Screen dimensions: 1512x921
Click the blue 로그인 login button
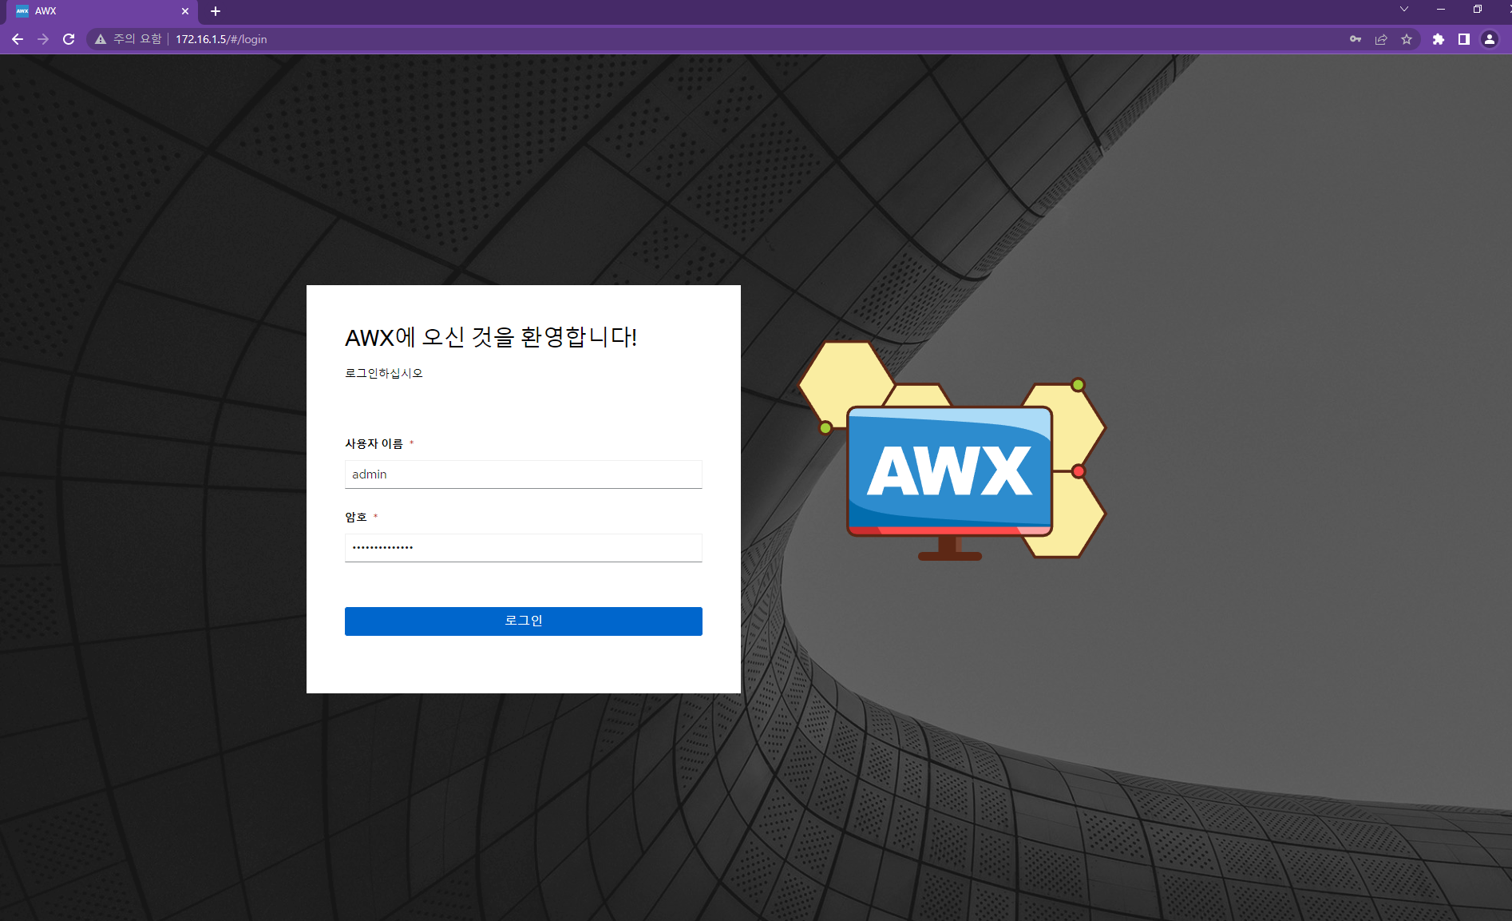click(524, 621)
